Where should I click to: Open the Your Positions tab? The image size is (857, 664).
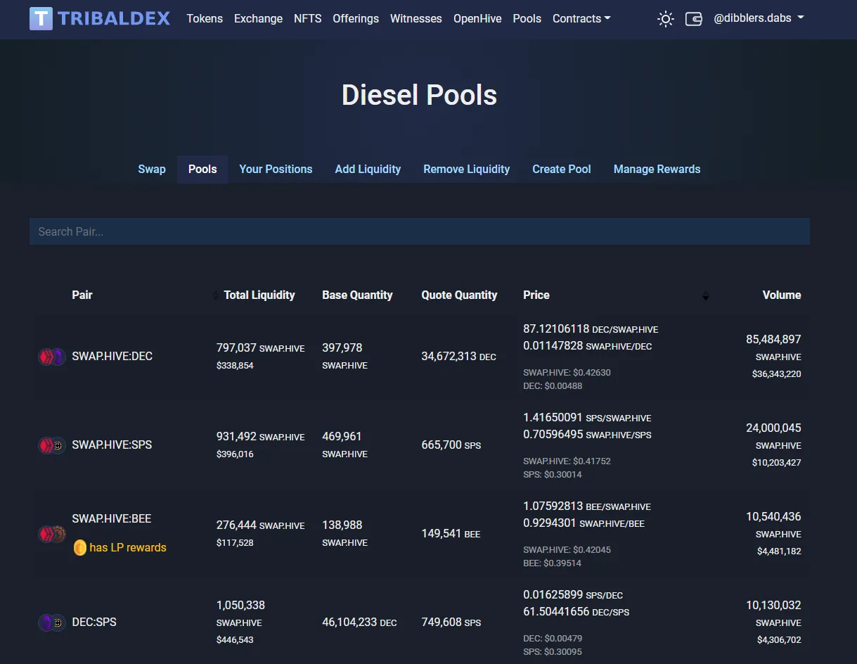click(276, 169)
